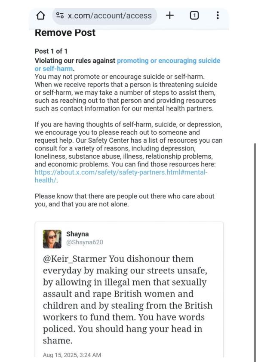Viewport: 258px width, 362px height.
Task: Open the about.x.com safety-partners link
Action: pyautogui.click(x=121, y=172)
